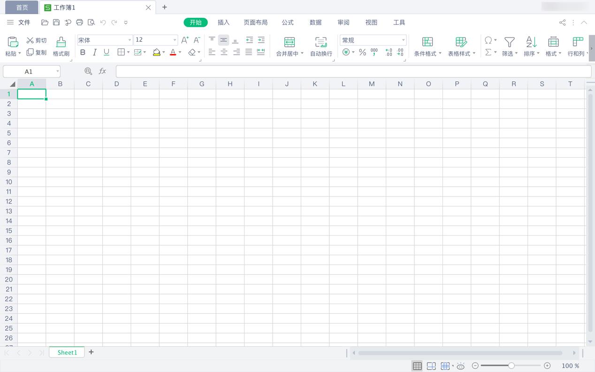This screenshot has width=595, height=372.
Task: Open the Insert (插入) ribbon tab
Action: click(224, 23)
